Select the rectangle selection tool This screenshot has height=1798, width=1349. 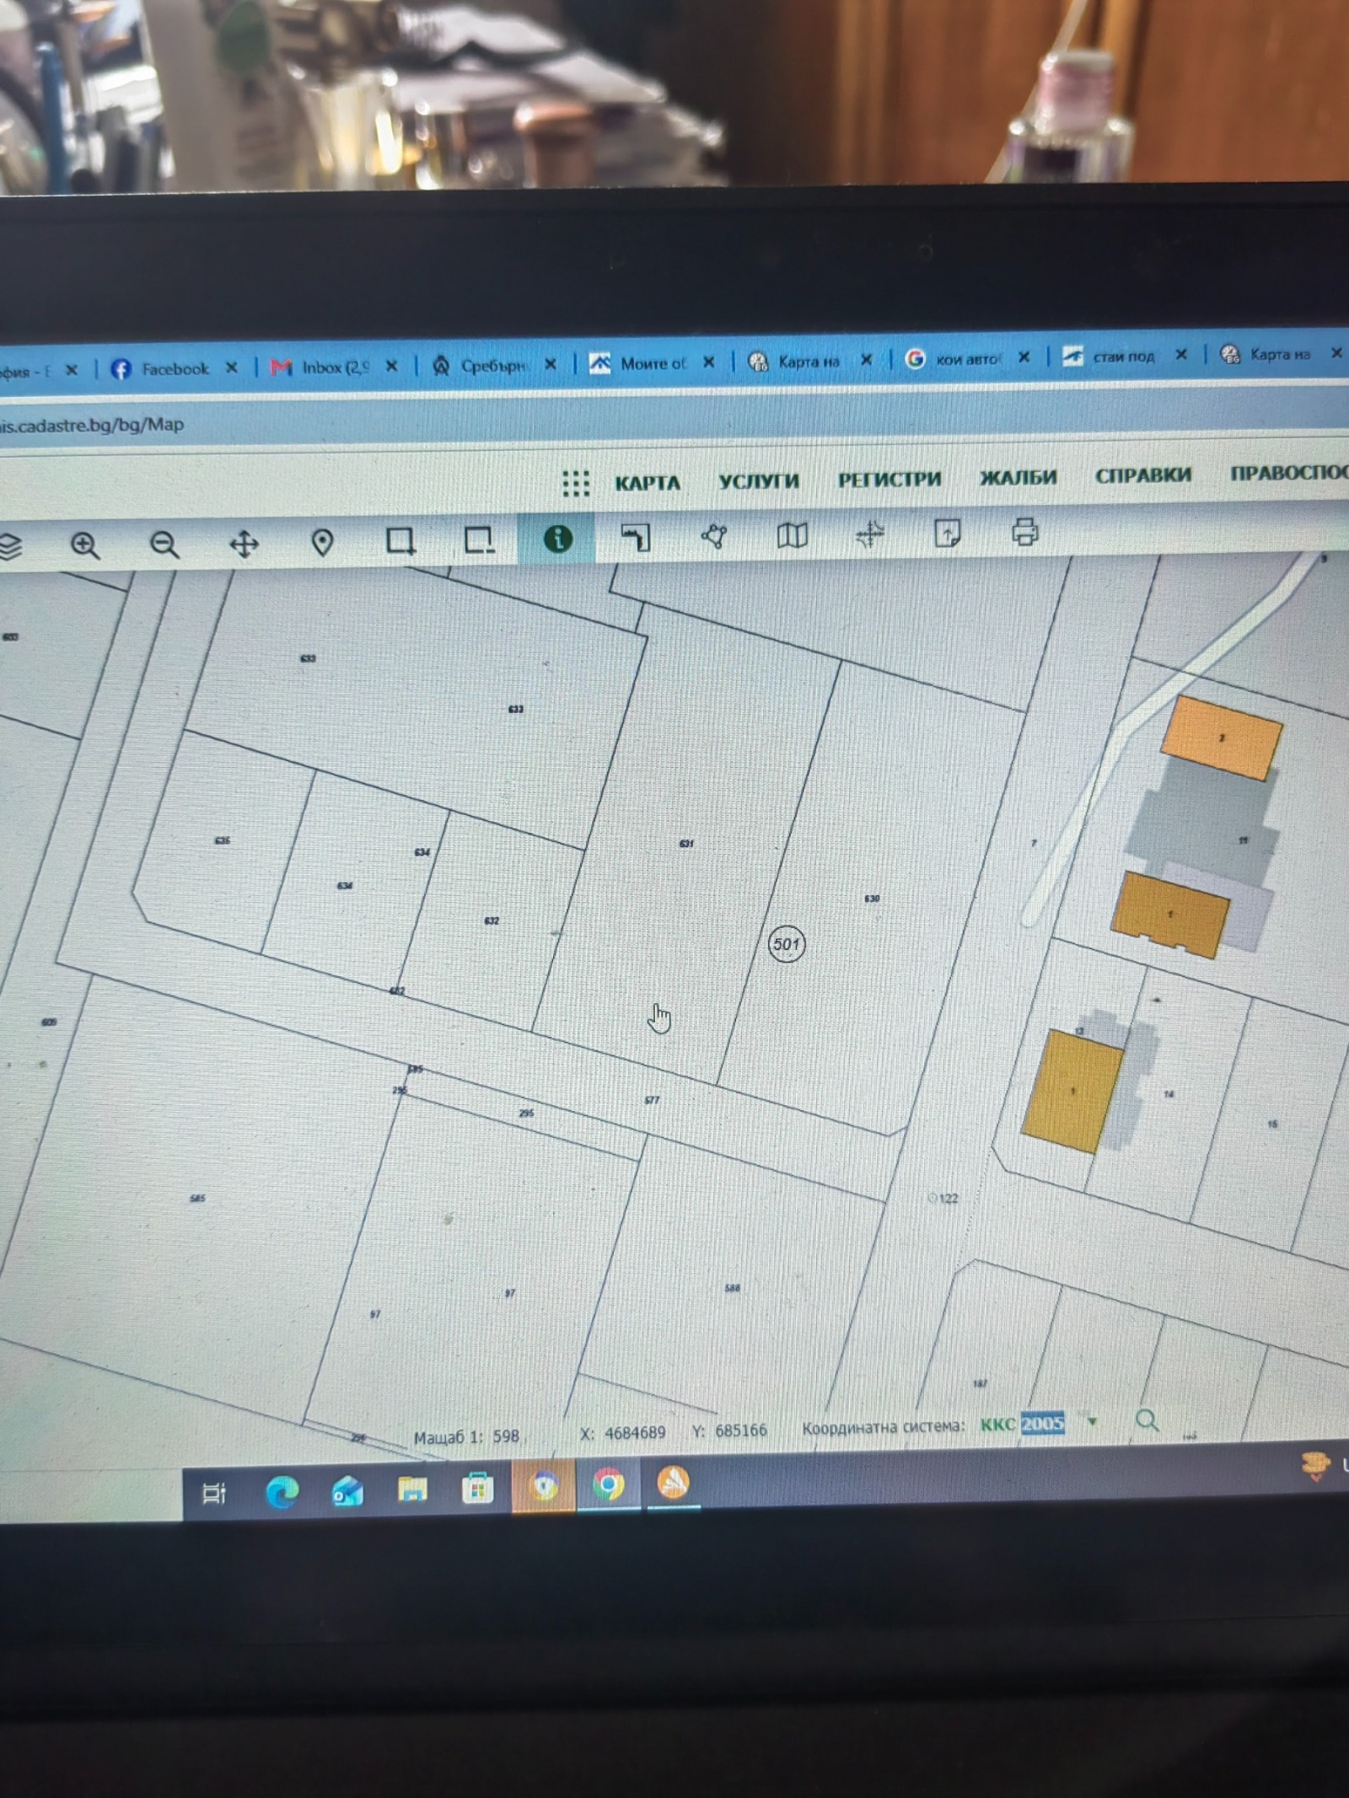click(400, 540)
